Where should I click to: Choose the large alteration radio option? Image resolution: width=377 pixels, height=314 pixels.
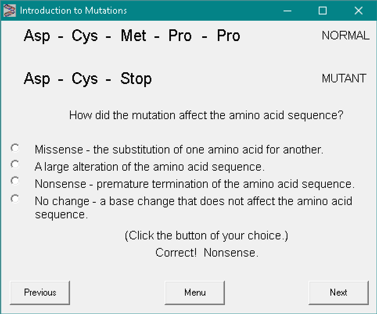pyautogui.click(x=15, y=164)
